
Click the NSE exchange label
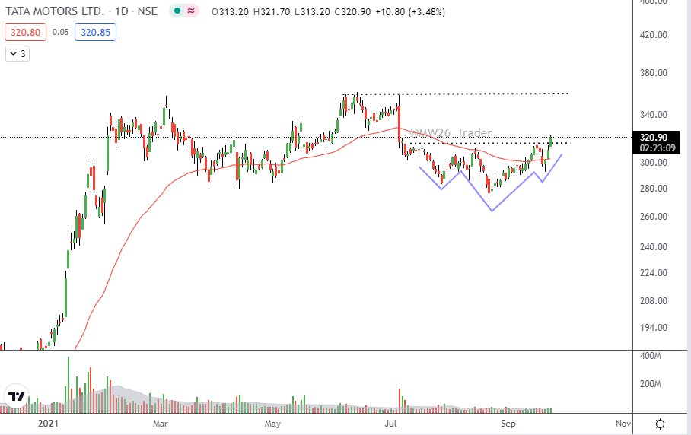tap(147, 11)
